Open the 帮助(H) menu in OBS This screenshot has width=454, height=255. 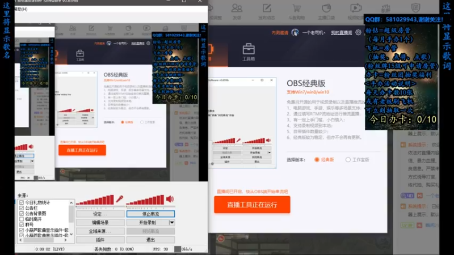click(21, 9)
